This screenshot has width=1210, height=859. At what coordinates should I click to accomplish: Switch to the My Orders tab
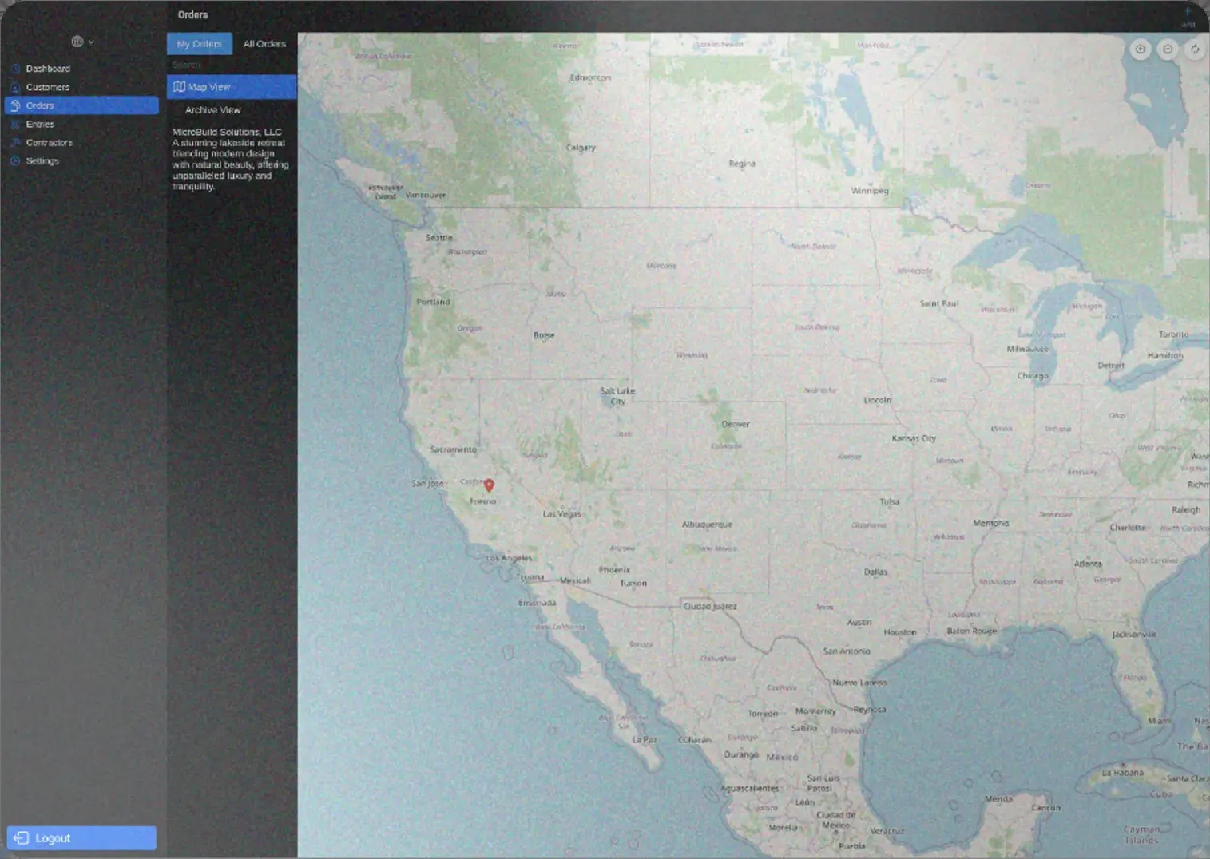click(x=200, y=44)
